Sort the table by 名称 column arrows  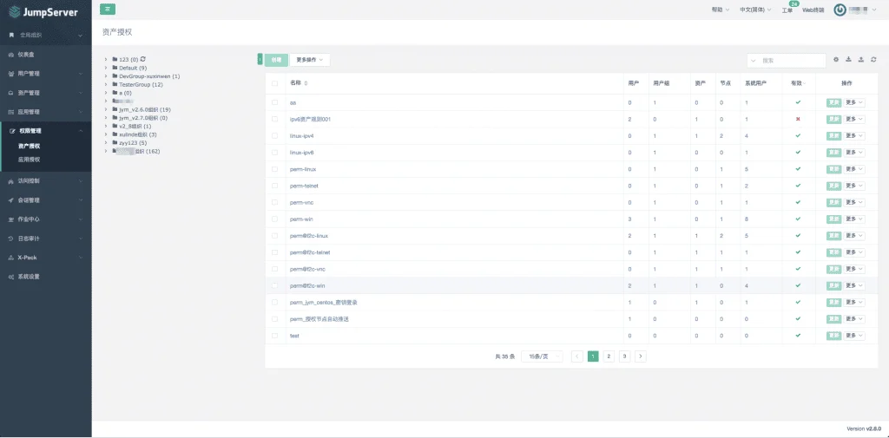pos(306,83)
